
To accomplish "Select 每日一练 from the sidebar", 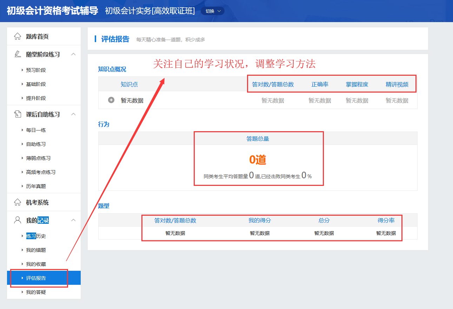I will tap(36, 130).
